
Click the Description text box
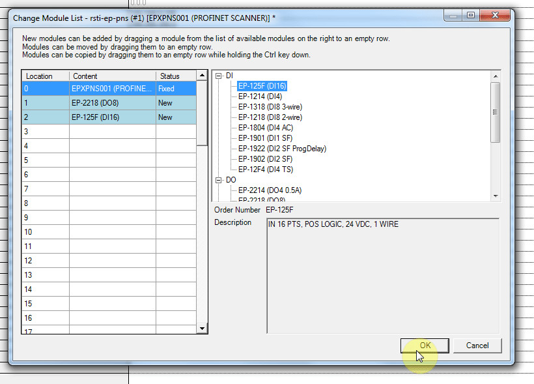pos(383,276)
